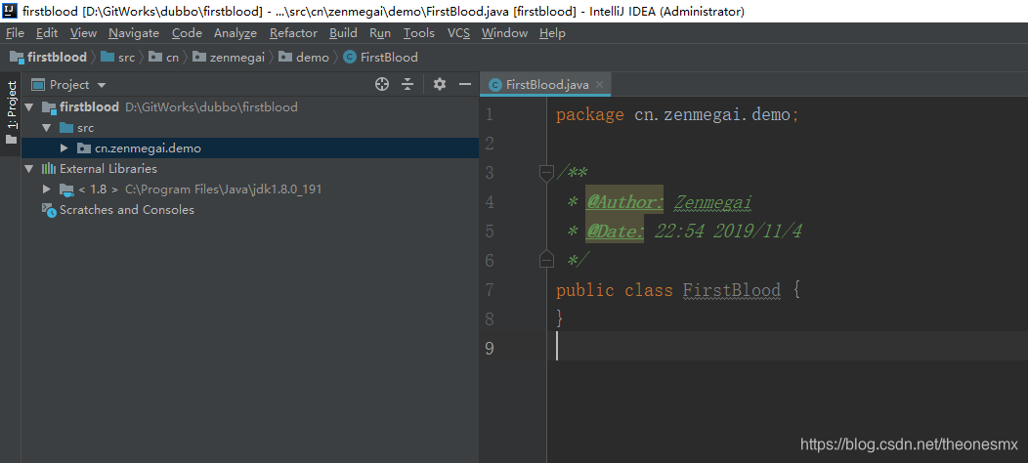Select the FirstBlood.java editor tab
1028x463 pixels.
[x=546, y=85]
